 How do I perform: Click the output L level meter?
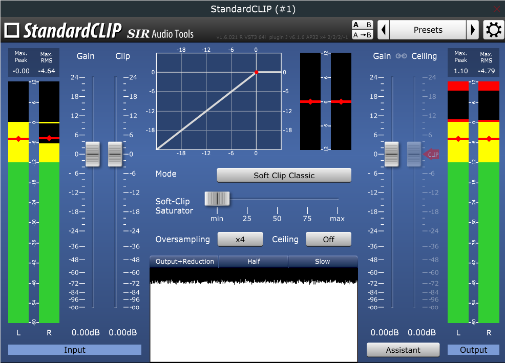(x=458, y=202)
